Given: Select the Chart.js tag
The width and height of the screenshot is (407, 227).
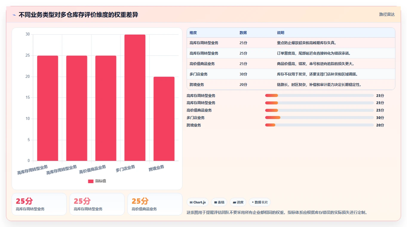Looking at the screenshot, I should click(198, 202).
